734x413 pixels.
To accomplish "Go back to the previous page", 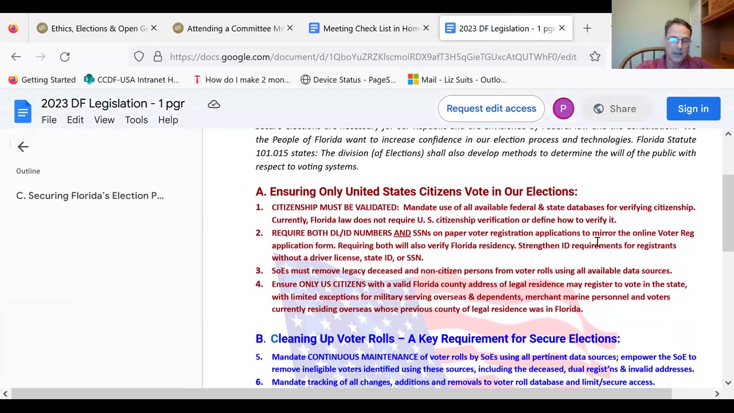I will click(x=16, y=57).
